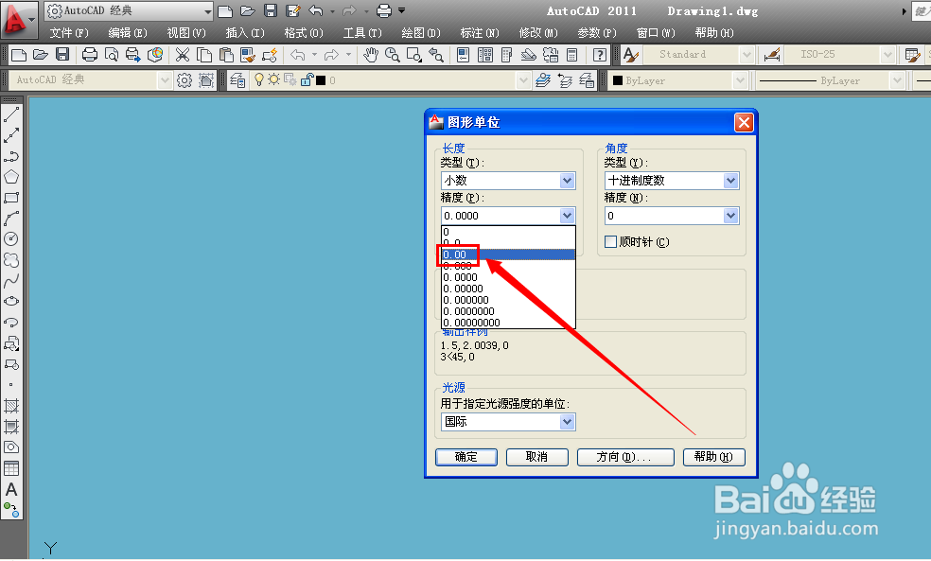Viewport: 931px width, 561px height.
Task: Open the 文件(F) menu
Action: tap(69, 33)
